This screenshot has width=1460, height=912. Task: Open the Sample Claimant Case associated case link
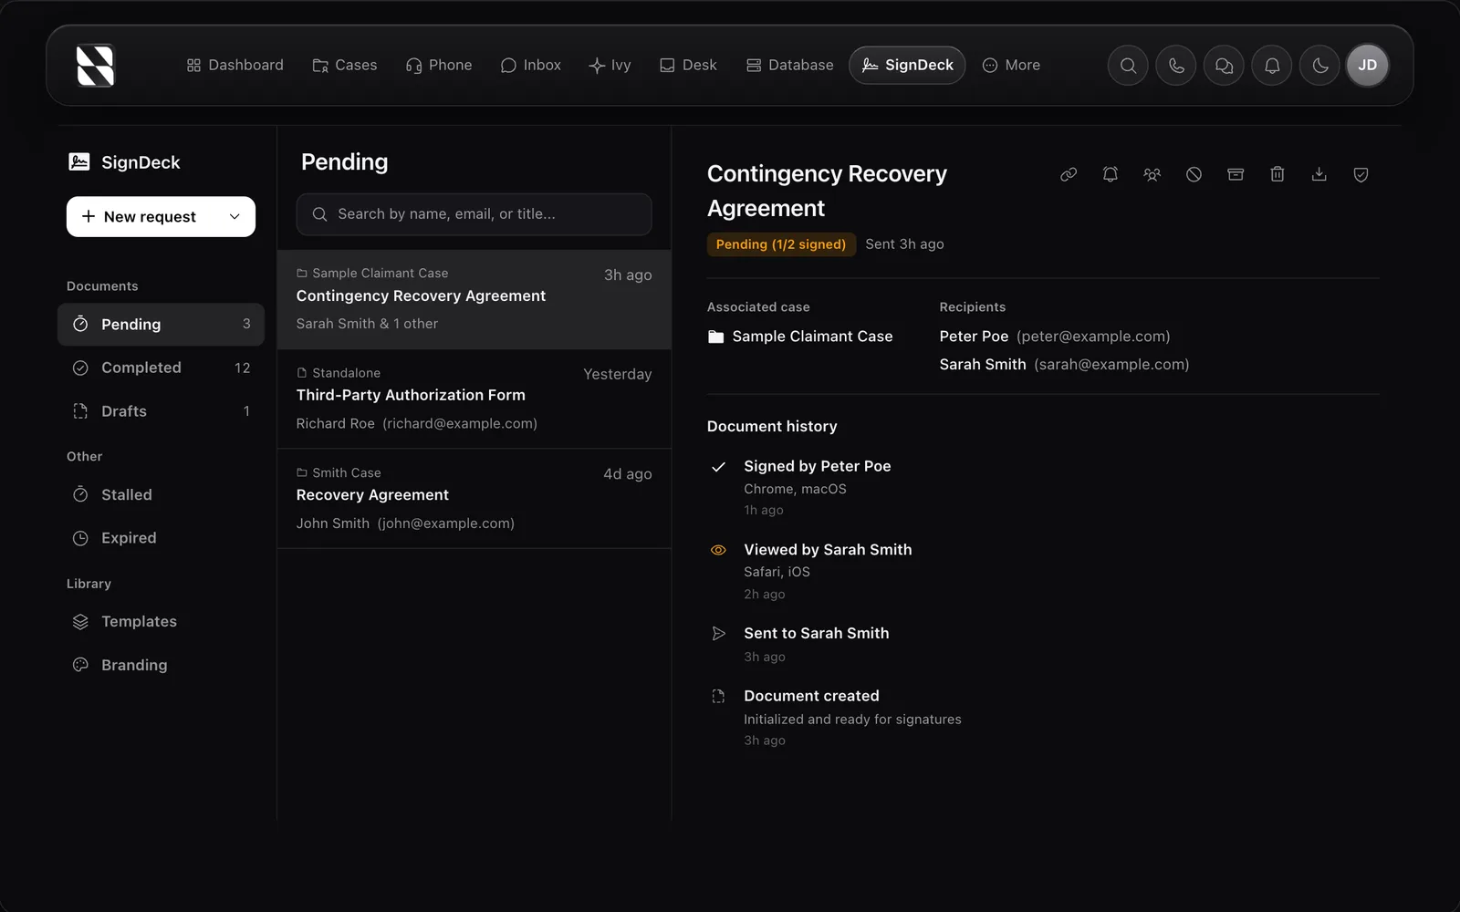coord(800,337)
